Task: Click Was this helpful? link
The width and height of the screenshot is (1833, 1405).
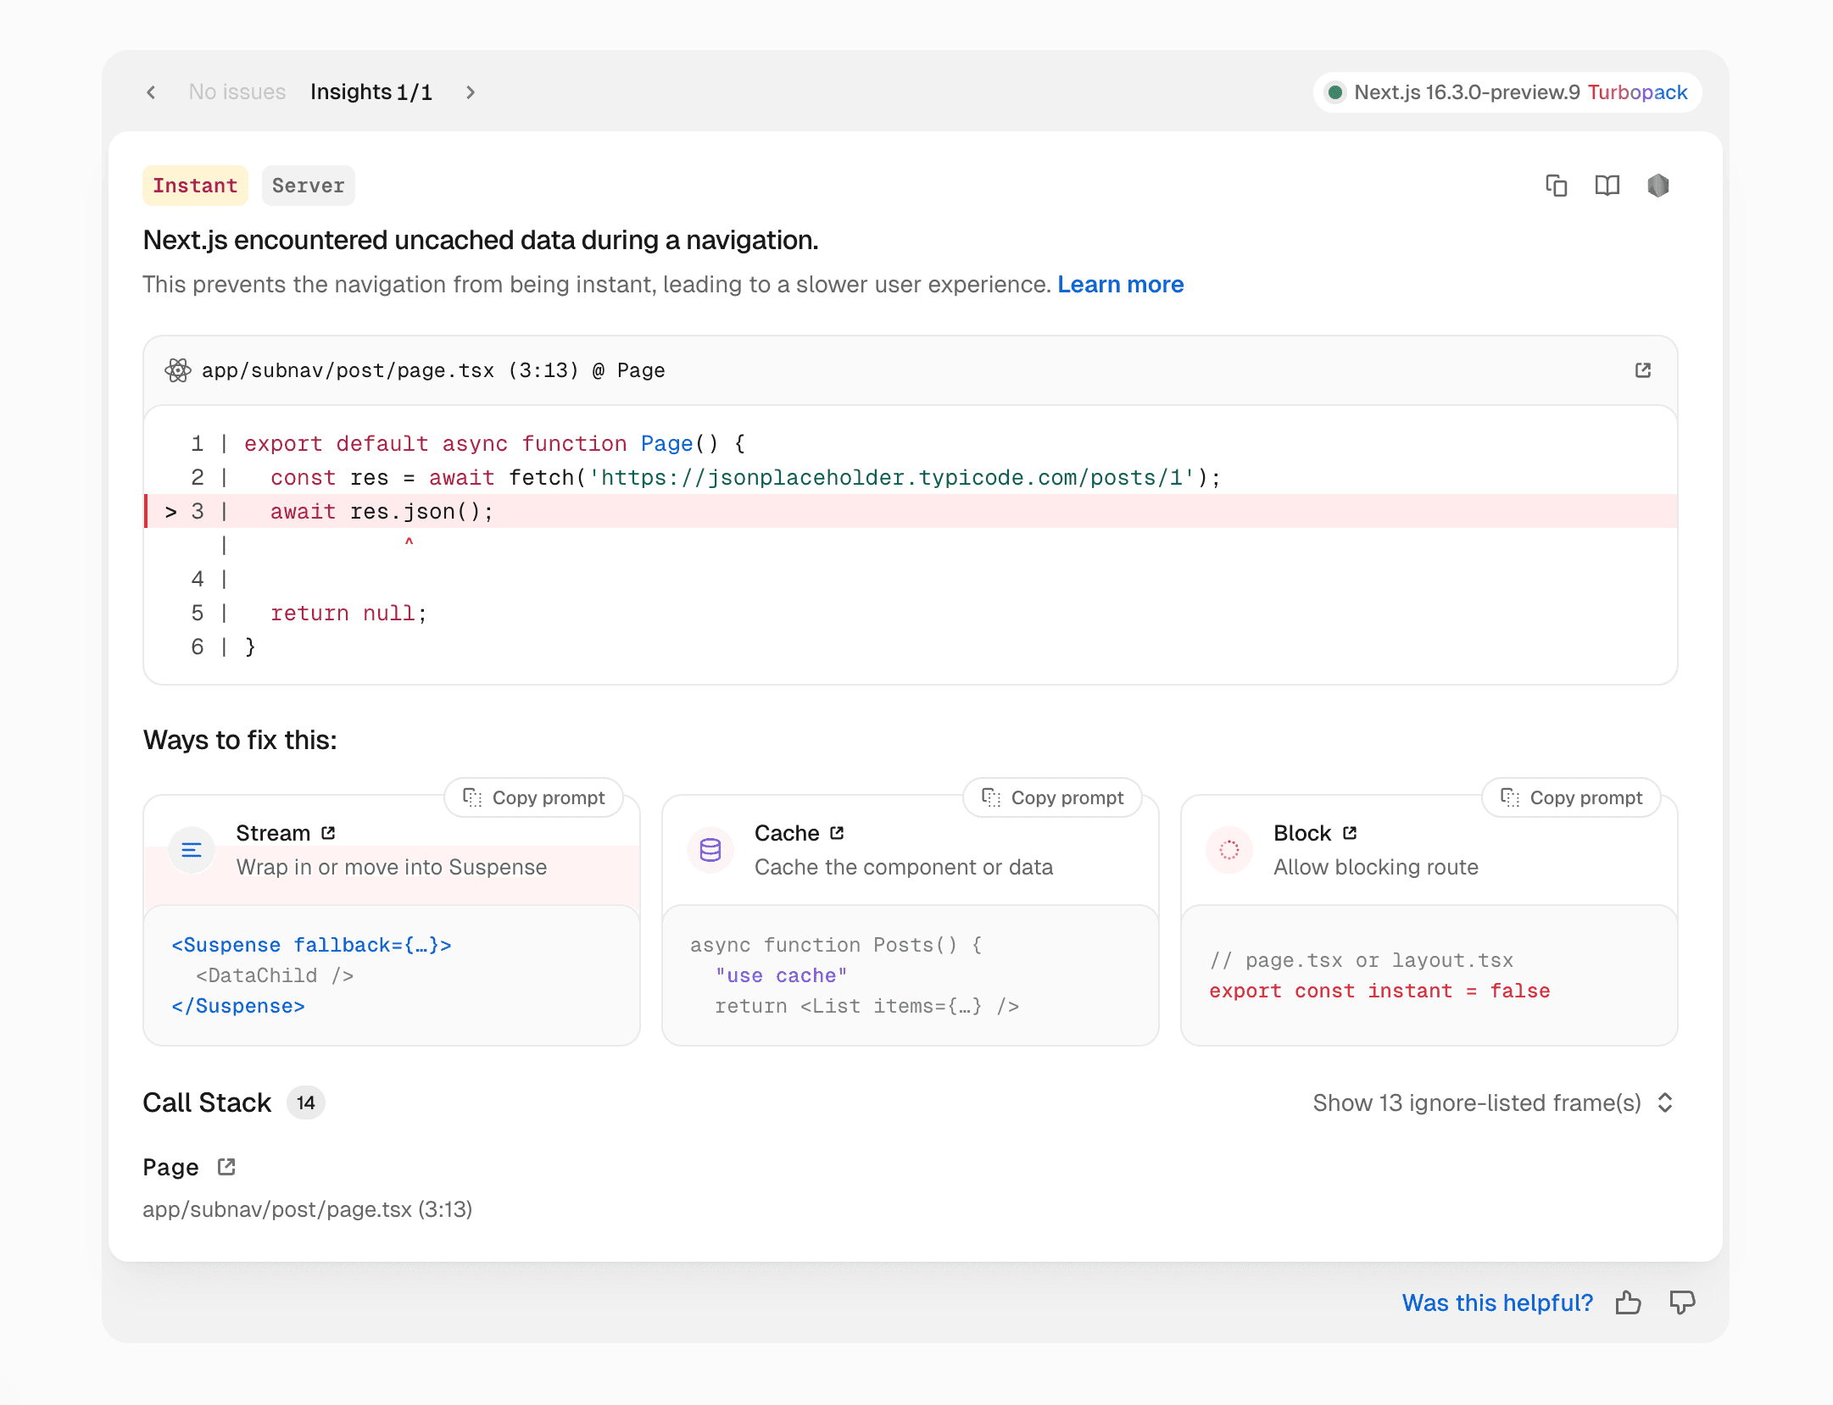Action: click(1497, 1302)
